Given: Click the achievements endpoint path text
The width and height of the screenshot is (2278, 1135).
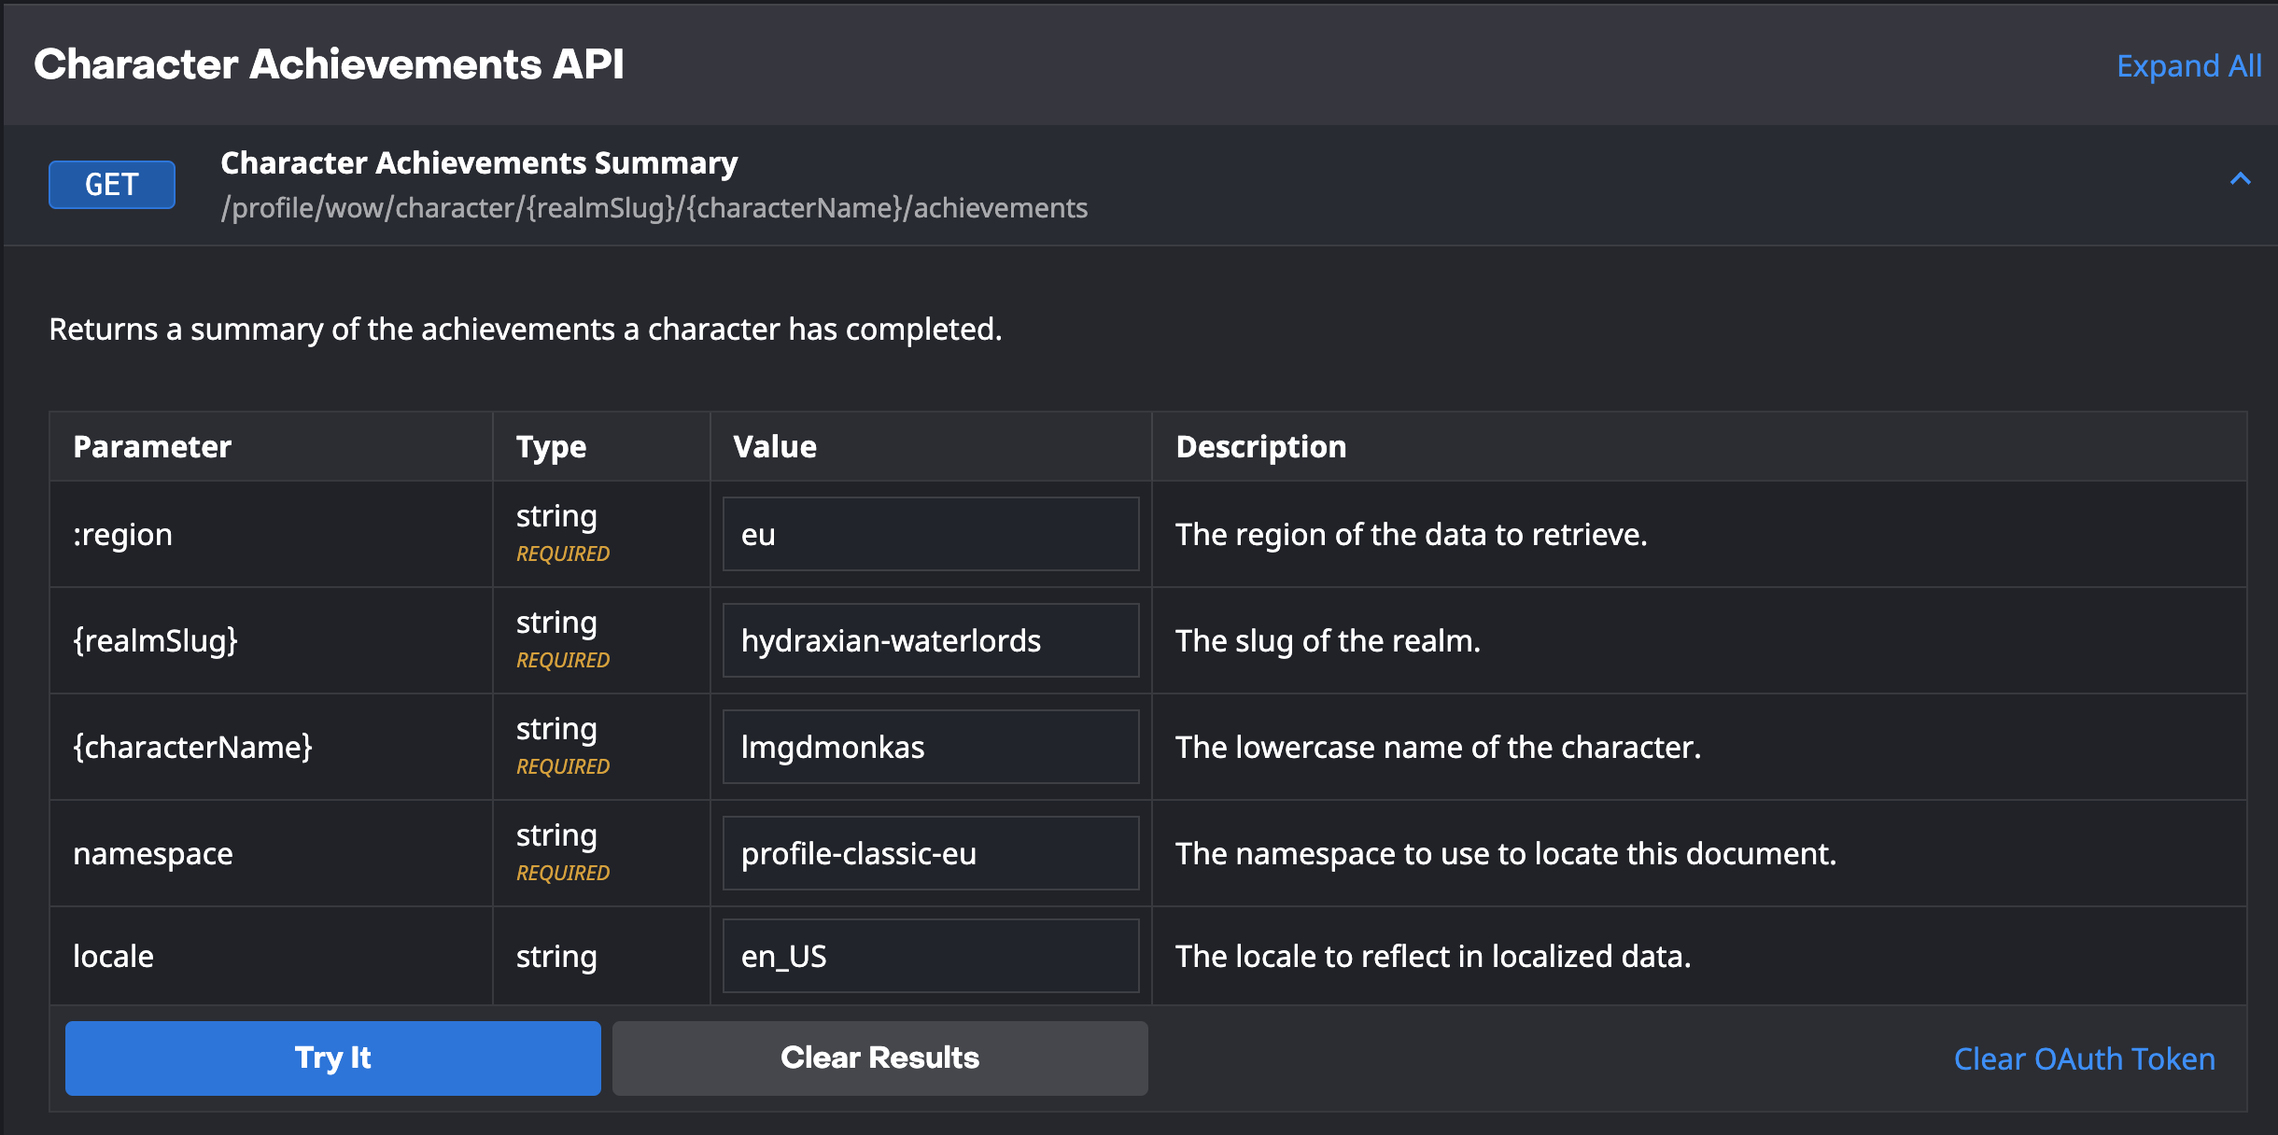Looking at the screenshot, I should pos(654,207).
